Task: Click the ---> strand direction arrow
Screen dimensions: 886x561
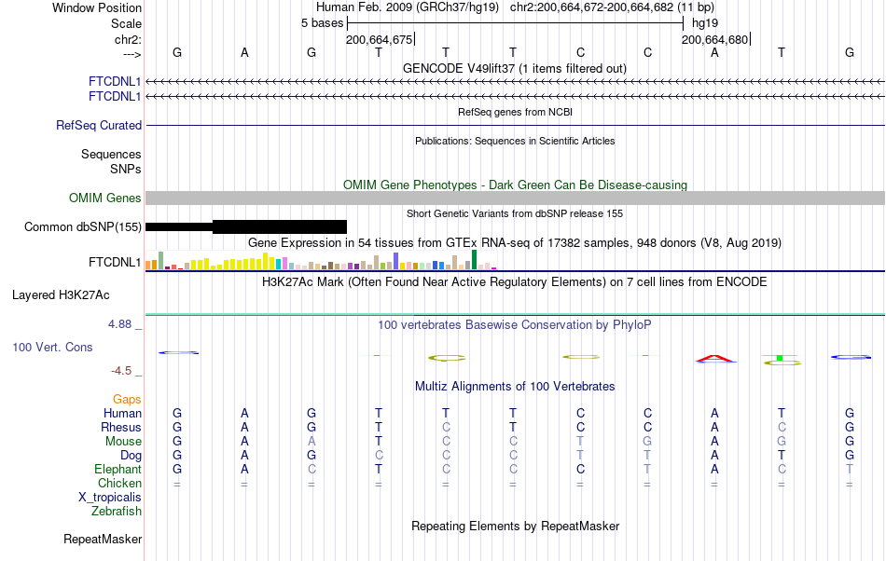Action: [132, 54]
